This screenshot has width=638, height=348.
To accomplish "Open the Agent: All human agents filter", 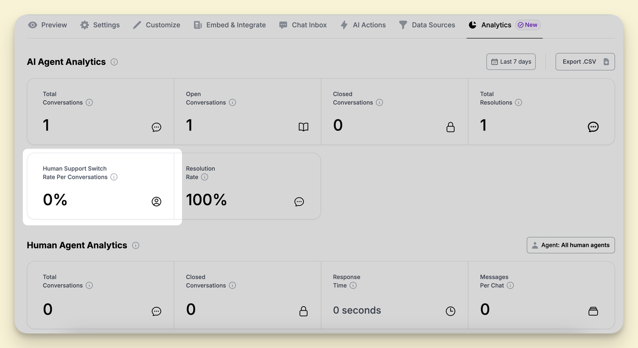I will (x=571, y=245).
